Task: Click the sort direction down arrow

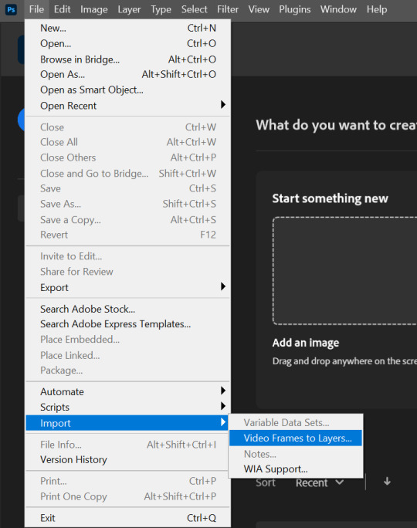Action: point(387,482)
